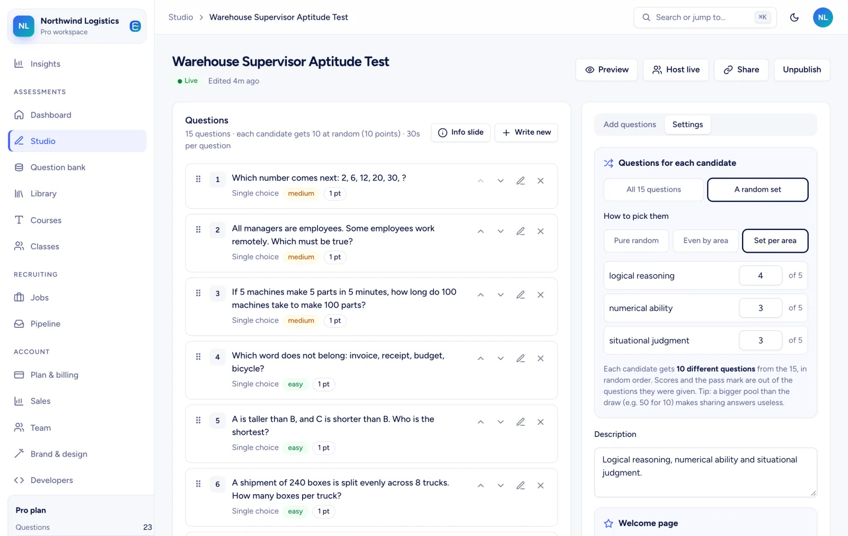Move question 2 down with chevron

click(500, 231)
